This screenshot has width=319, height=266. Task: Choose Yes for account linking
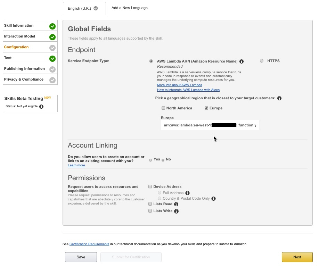click(150, 160)
